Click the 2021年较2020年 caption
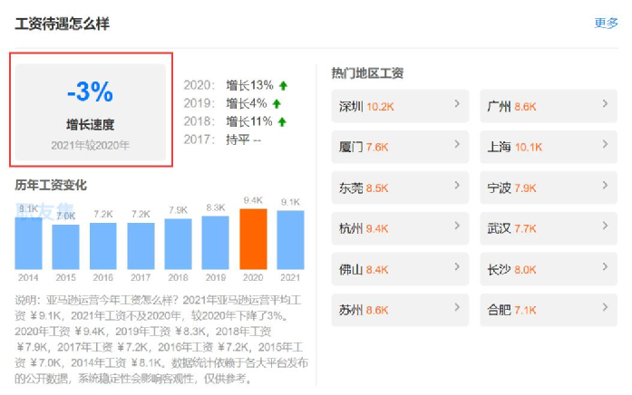 pyautogui.click(x=91, y=145)
